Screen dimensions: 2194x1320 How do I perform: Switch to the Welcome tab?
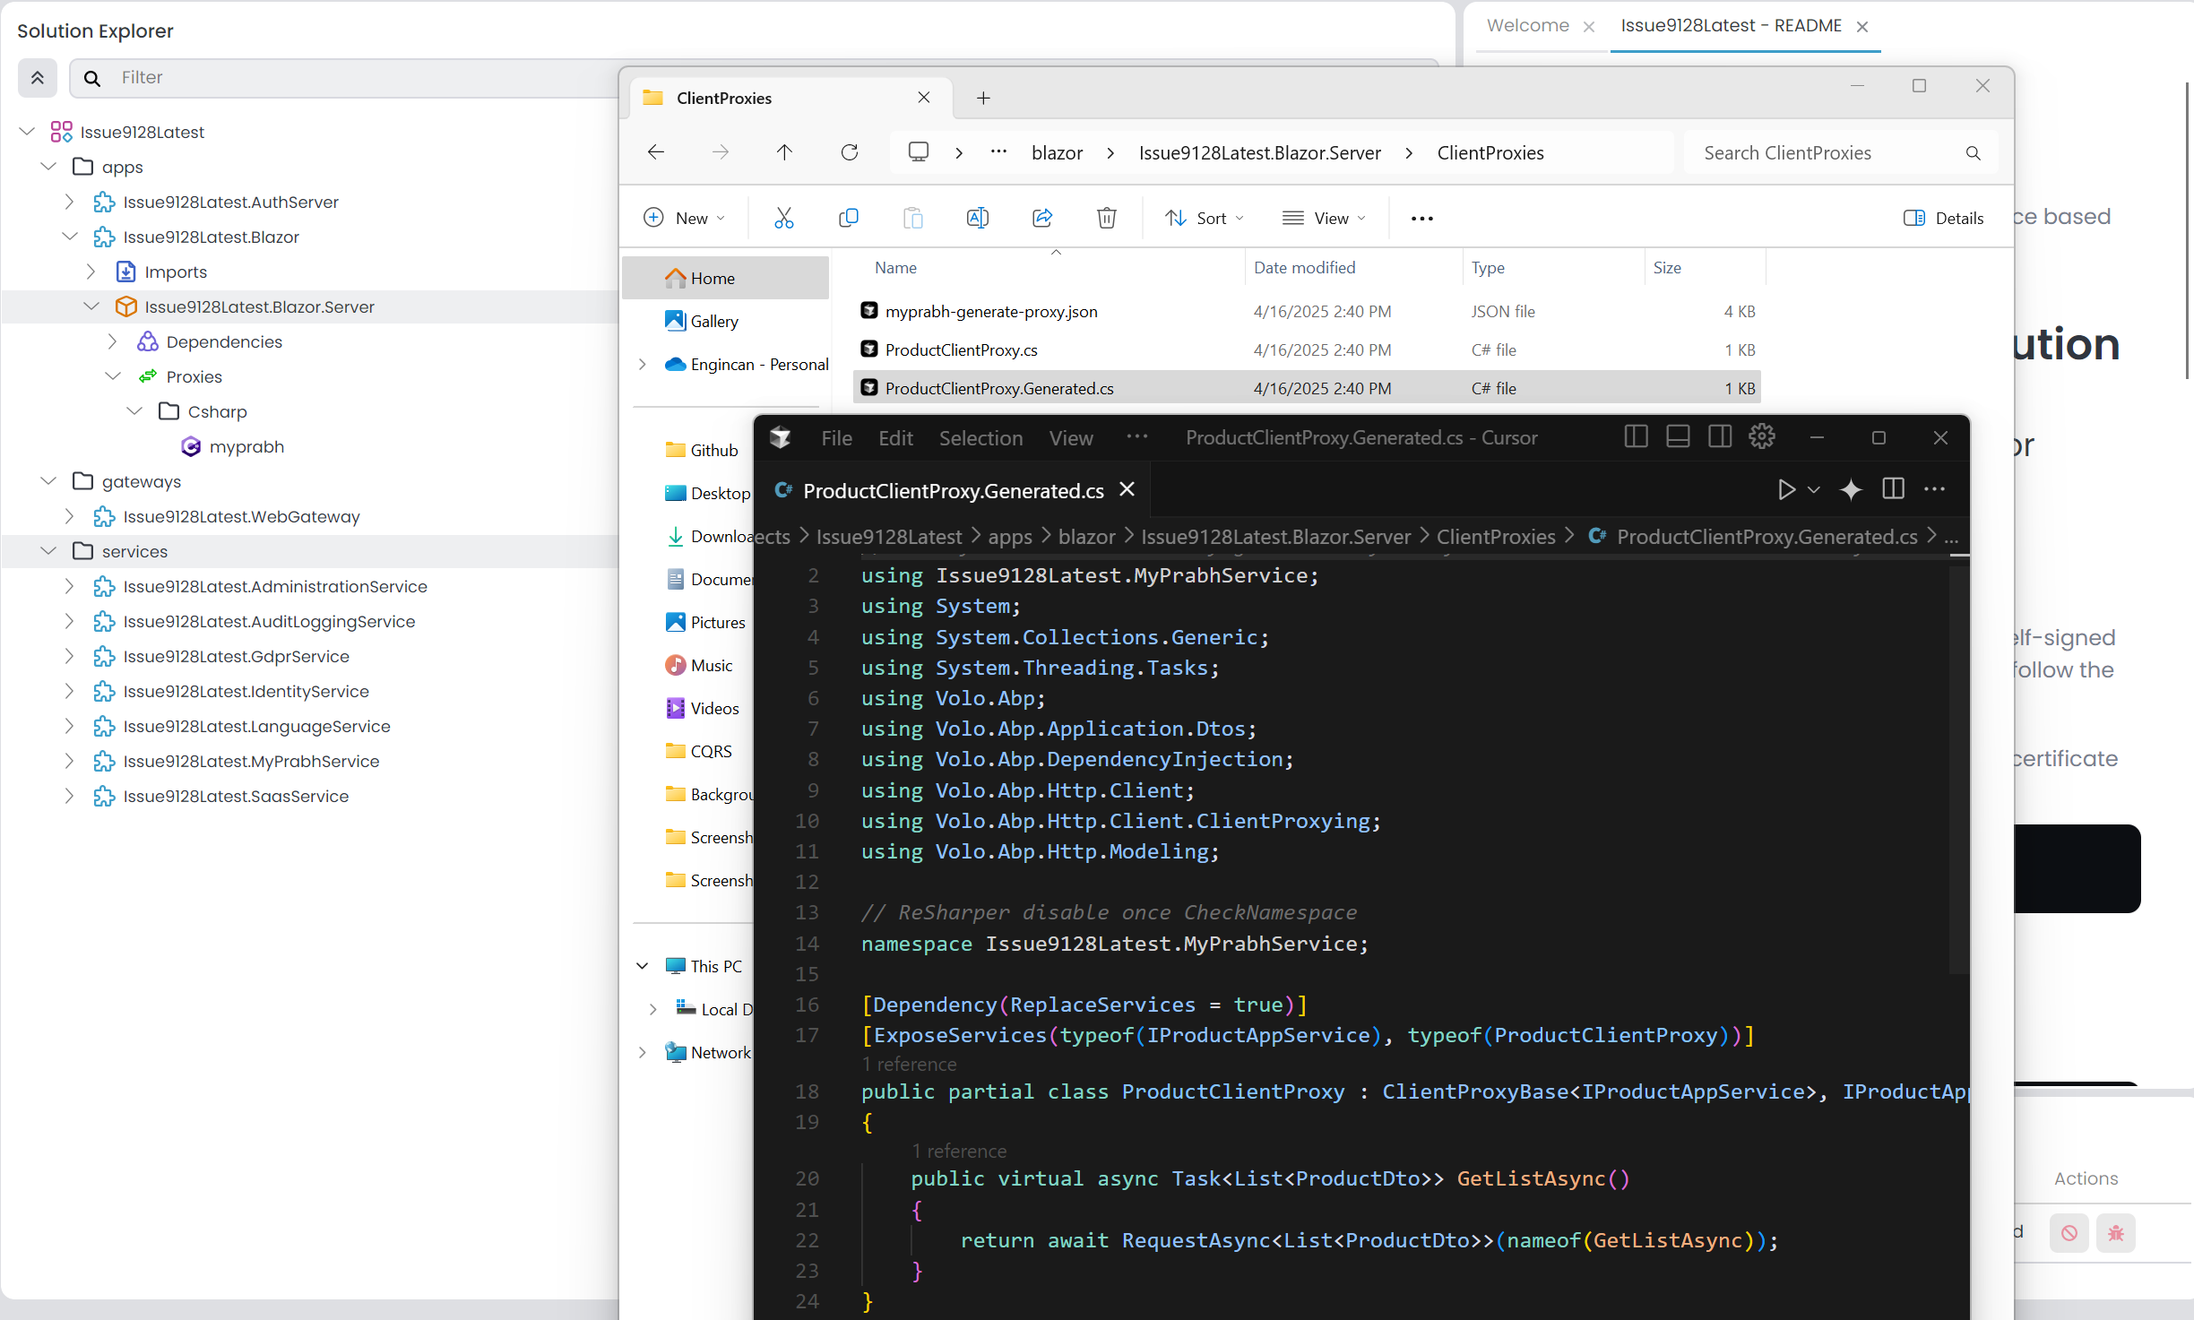point(1527,26)
